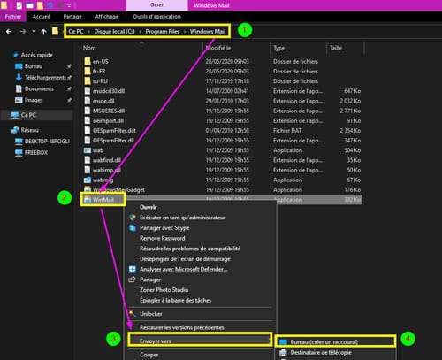Go up one folder level arrow

[43, 31]
